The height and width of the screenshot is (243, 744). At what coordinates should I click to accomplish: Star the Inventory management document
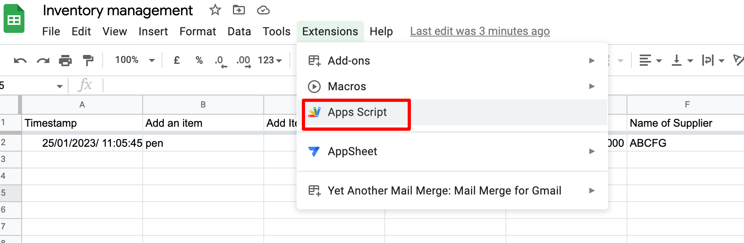215,10
